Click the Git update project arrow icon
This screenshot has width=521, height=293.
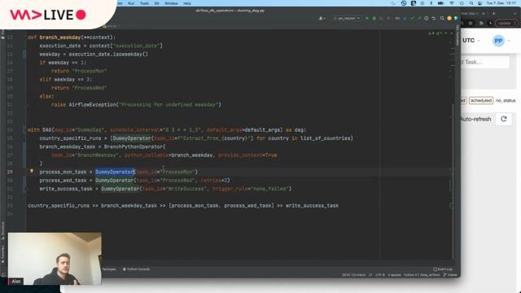[405, 18]
